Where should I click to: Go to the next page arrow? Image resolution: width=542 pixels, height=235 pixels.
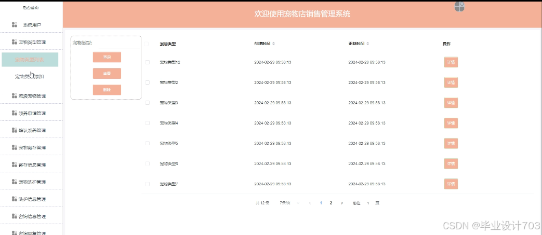tap(342, 203)
